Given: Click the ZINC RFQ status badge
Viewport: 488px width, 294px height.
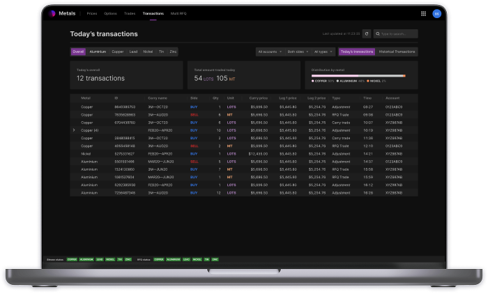Looking at the screenshot, I should click(215, 259).
